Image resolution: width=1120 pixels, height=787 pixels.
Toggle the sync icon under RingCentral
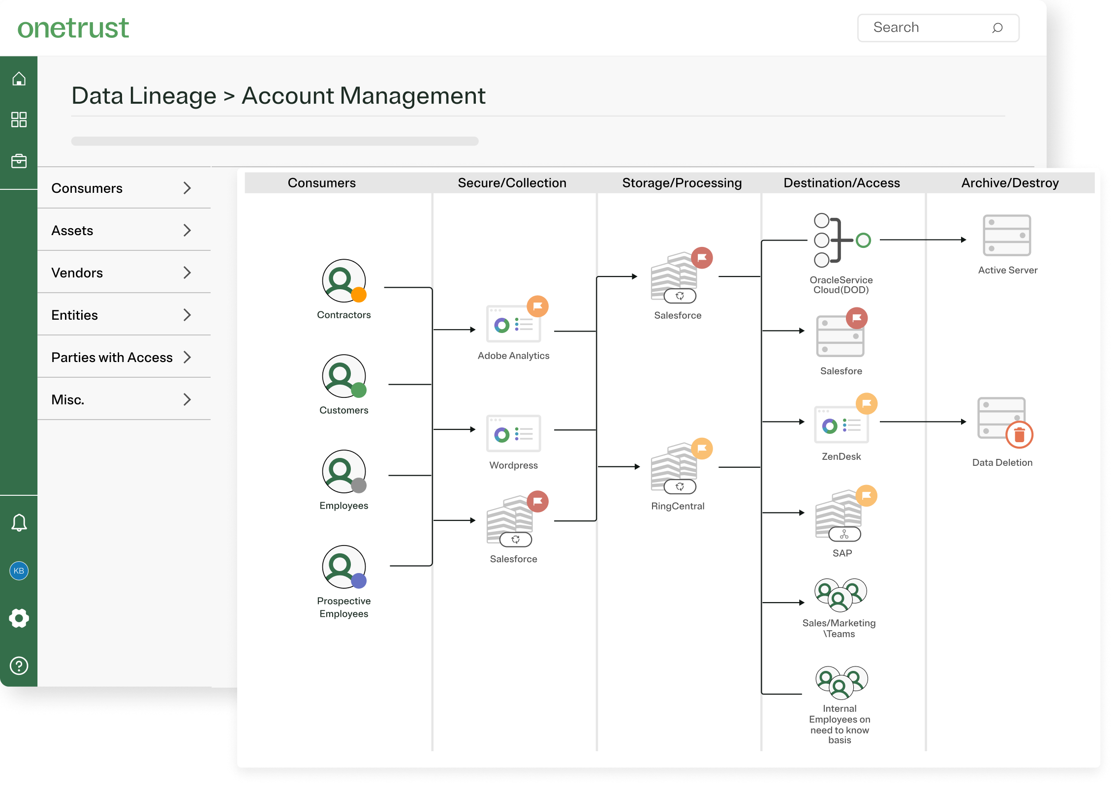pyautogui.click(x=679, y=486)
